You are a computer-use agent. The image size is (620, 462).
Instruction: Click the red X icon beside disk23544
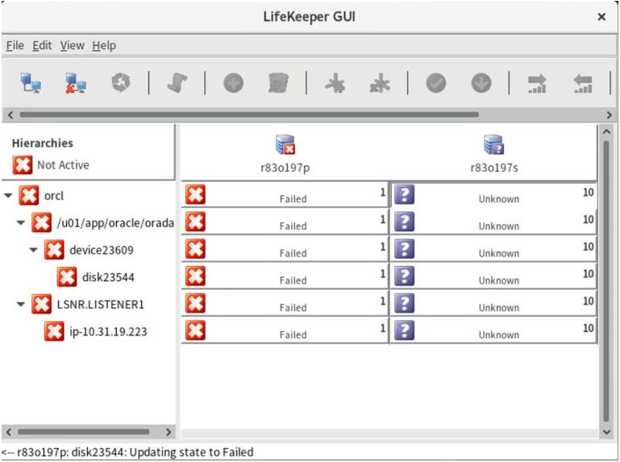tap(67, 277)
